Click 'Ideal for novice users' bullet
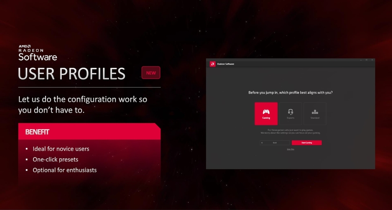Image resolution: width=392 pixels, height=210 pixels. pos(61,149)
